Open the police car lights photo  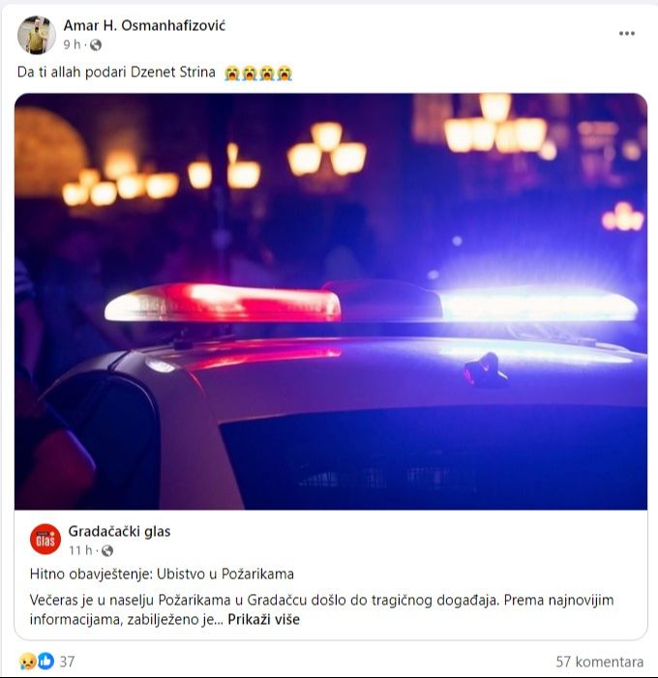[x=331, y=302]
